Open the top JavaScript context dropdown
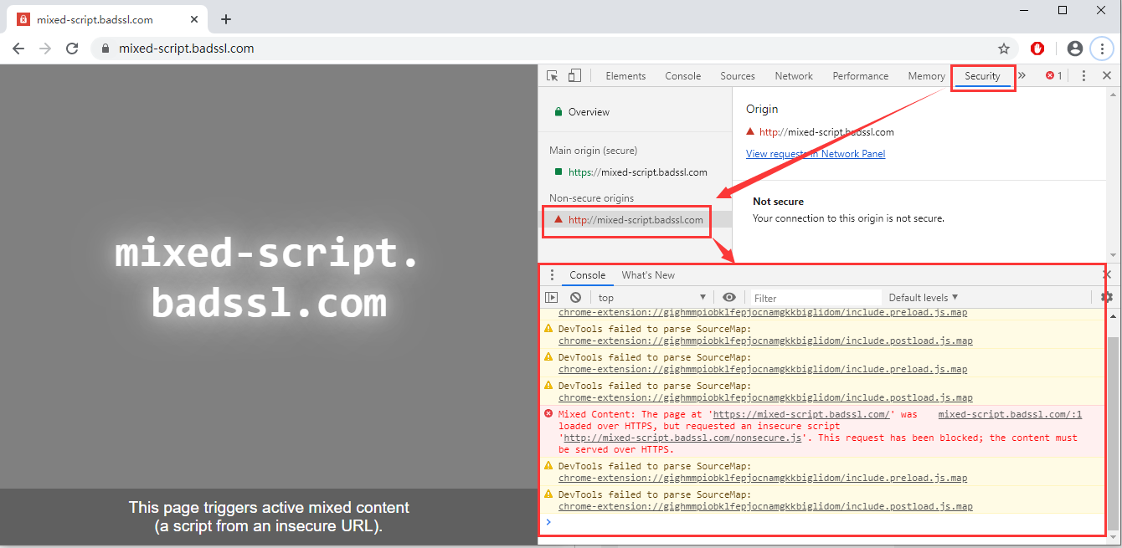The width and height of the screenshot is (1122, 548). (x=651, y=297)
